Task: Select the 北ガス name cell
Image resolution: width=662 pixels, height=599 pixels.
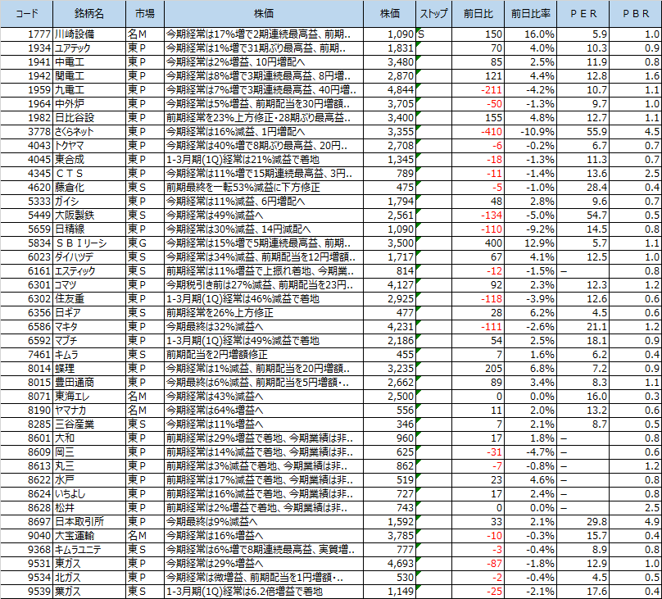Action: (89, 578)
